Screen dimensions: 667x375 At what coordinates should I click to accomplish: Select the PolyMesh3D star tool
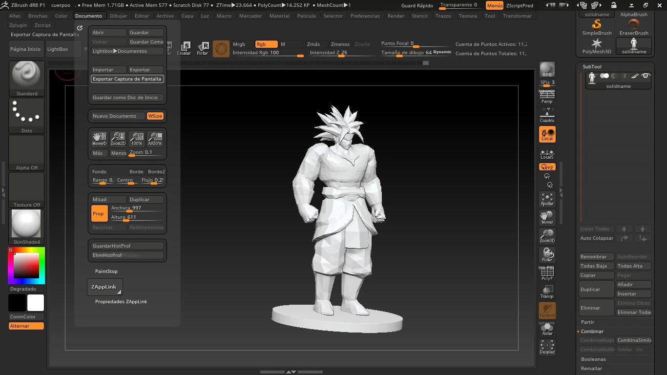597,46
